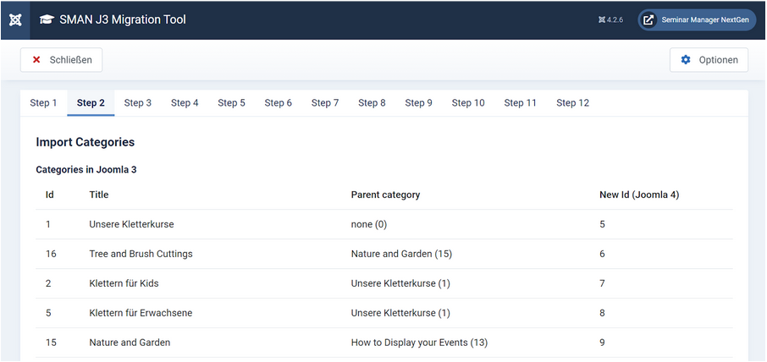The image size is (767, 362).
Task: Open the Step 7 tab
Action: click(x=325, y=103)
